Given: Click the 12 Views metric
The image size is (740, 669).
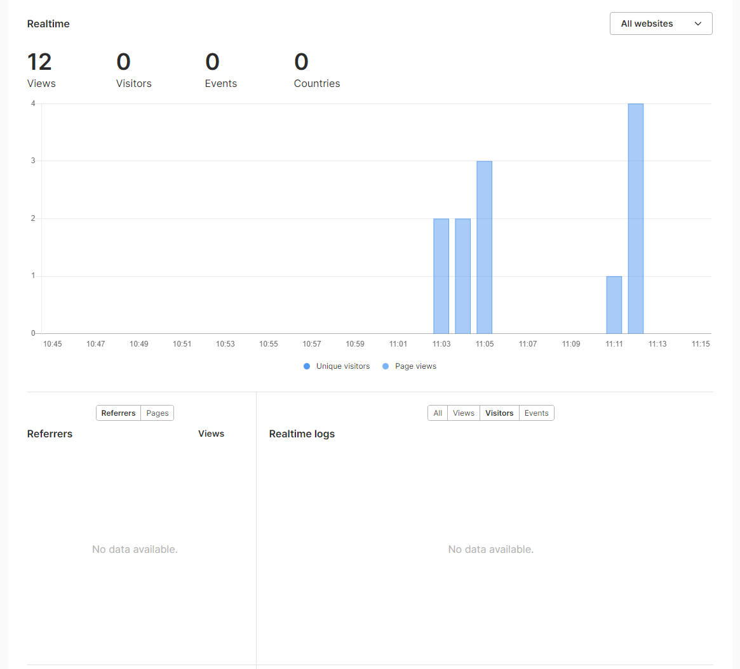Looking at the screenshot, I should point(41,70).
